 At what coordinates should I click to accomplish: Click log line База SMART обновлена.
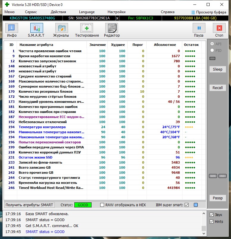[x=47, y=214]
